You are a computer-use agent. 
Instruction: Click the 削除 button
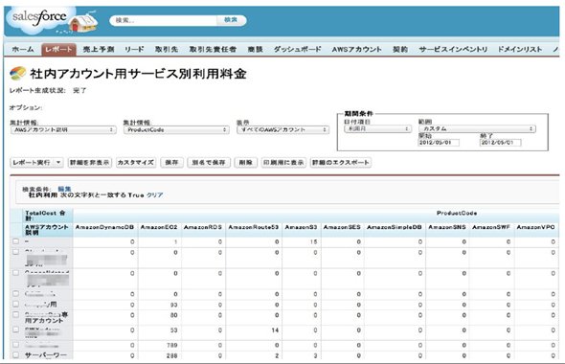point(246,163)
